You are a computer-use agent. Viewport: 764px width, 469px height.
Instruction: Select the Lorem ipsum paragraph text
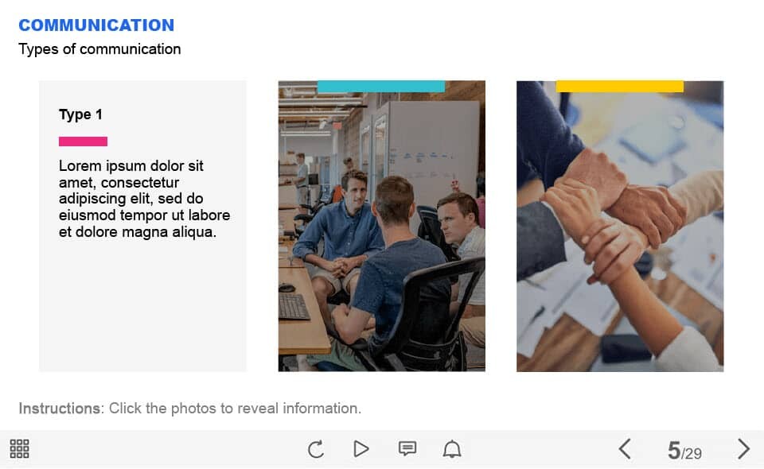pos(144,199)
